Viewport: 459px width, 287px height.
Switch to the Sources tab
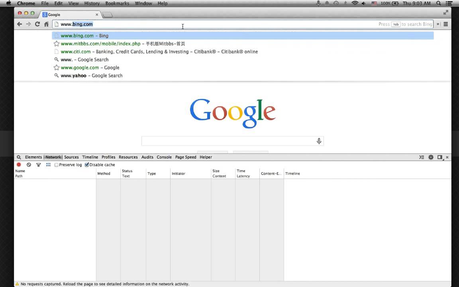click(71, 157)
